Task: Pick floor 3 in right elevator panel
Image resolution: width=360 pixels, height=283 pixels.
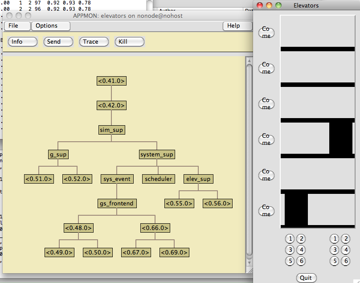Action: point(335,250)
